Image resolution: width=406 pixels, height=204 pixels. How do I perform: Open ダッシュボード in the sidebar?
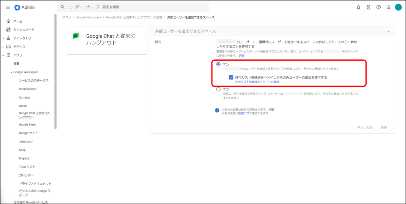tap(24, 30)
